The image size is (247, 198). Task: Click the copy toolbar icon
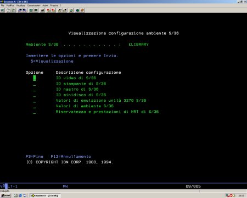point(9,10)
